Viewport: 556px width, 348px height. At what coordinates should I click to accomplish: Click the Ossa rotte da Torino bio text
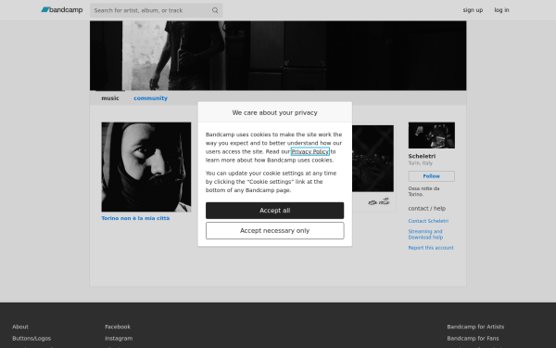423,191
